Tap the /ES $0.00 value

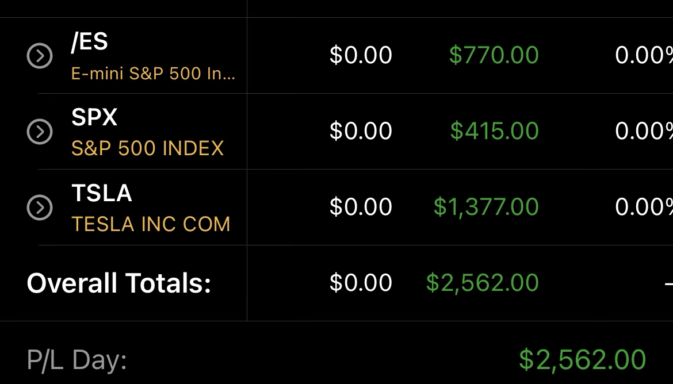click(361, 56)
